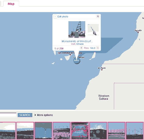Screen dimensions: 144x140
Task: Close the photo popup
Action: click(98, 16)
